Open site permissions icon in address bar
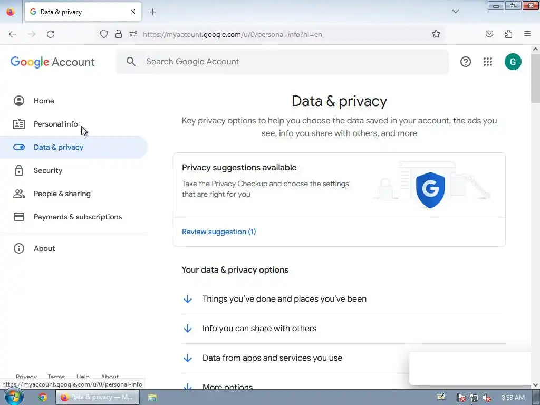Image resolution: width=540 pixels, height=405 pixels. [x=133, y=34]
